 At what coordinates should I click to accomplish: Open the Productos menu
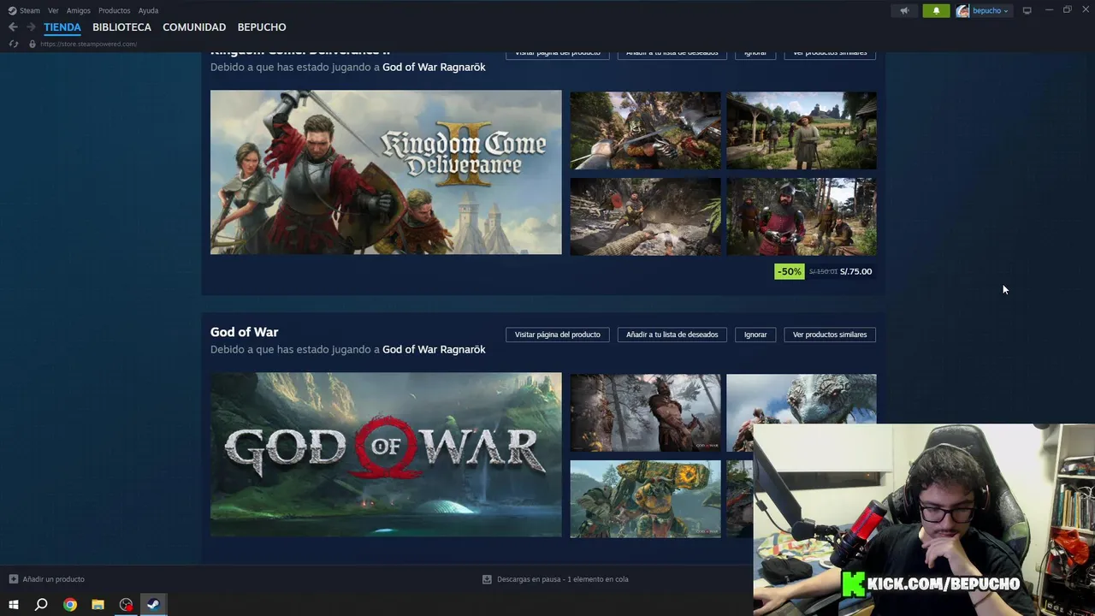114,10
